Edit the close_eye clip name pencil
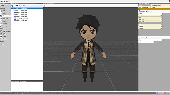The width and height of the screenshot is (170, 95). 161,19
